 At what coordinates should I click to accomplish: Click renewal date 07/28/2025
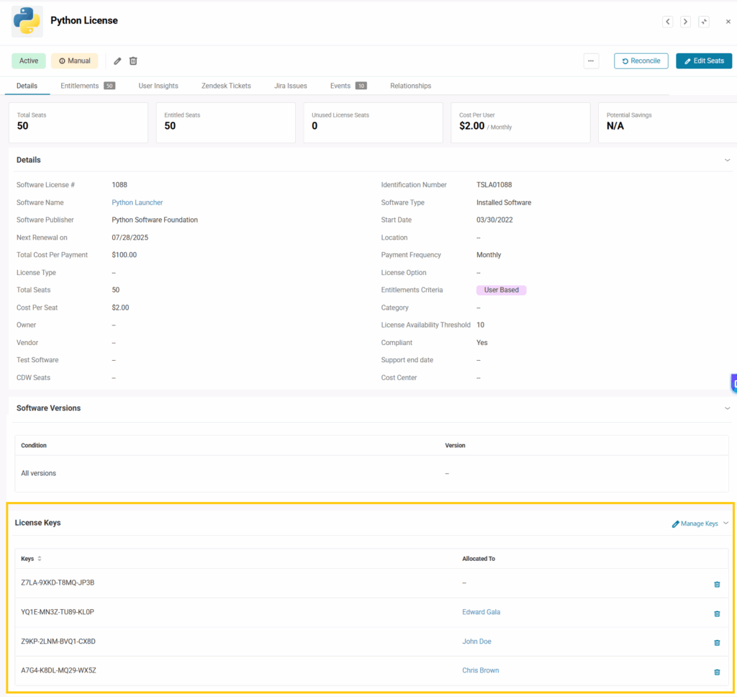(x=130, y=238)
